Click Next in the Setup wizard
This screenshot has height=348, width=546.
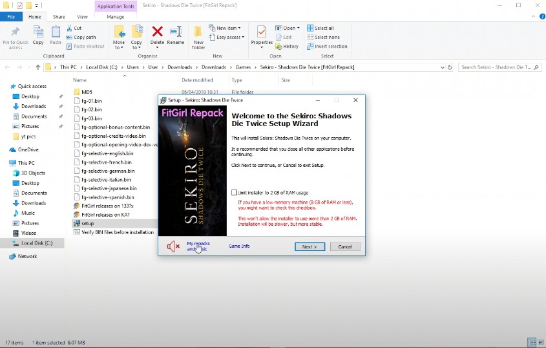[310, 246]
